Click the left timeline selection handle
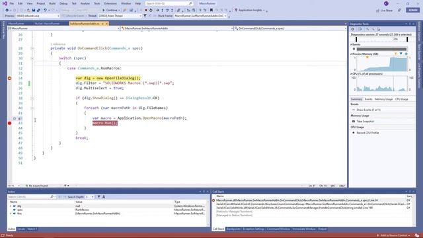Image resolution: width=423 pixels, height=238 pixels. point(356,40)
